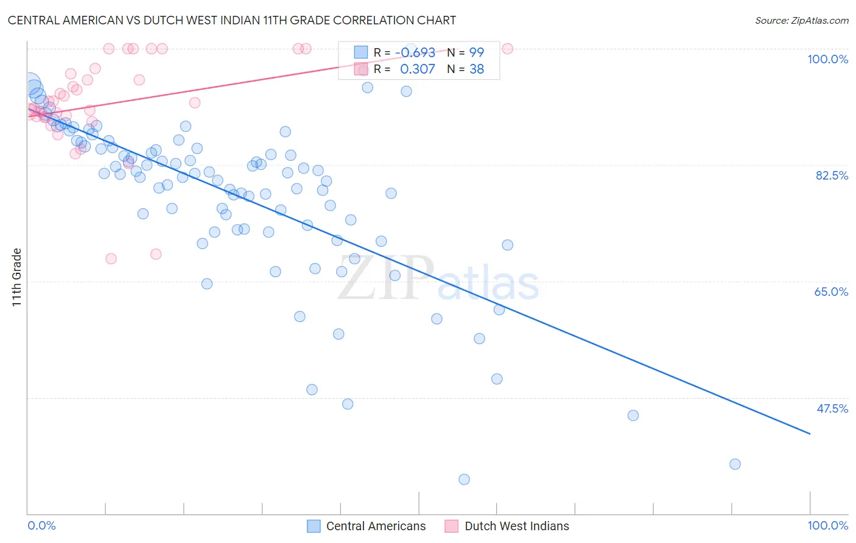Click the 0.0% x-axis label

(42, 525)
